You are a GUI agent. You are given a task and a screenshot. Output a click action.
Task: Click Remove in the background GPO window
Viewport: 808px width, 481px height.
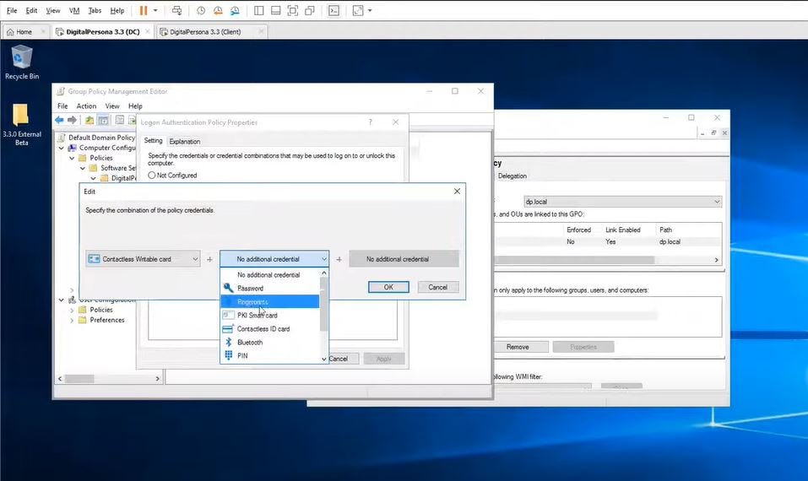518,347
